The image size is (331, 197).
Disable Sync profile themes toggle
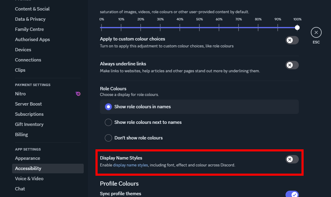tap(292, 194)
